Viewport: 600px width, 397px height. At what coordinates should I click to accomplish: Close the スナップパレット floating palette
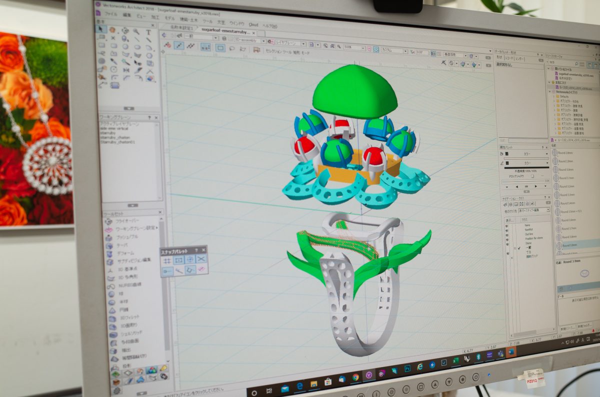203,250
